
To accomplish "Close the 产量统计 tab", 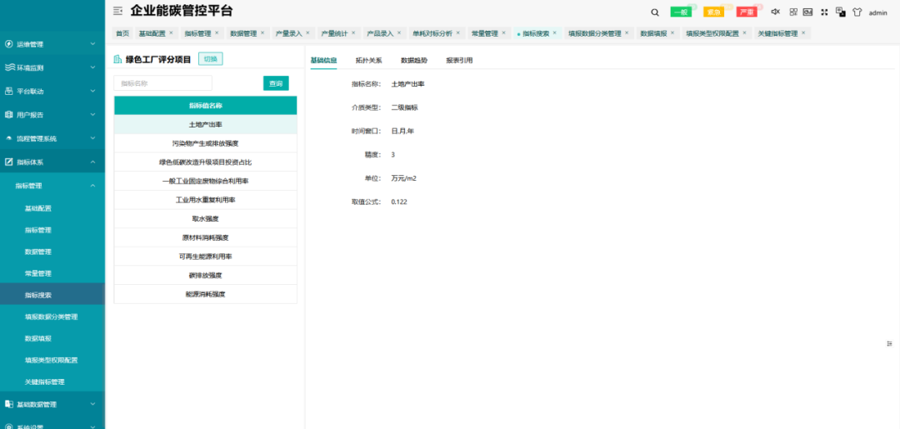I will (x=353, y=32).
